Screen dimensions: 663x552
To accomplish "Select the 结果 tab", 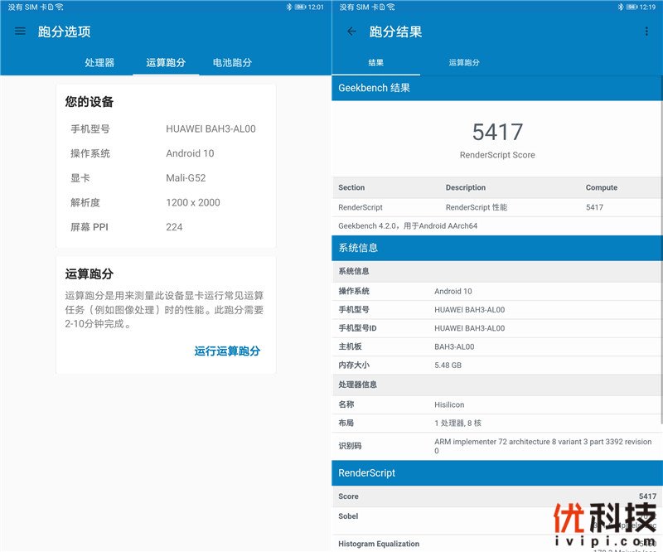I will click(377, 62).
